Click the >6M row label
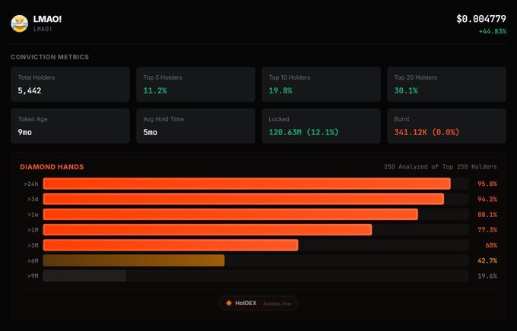The height and width of the screenshot is (331, 517). pyautogui.click(x=33, y=261)
